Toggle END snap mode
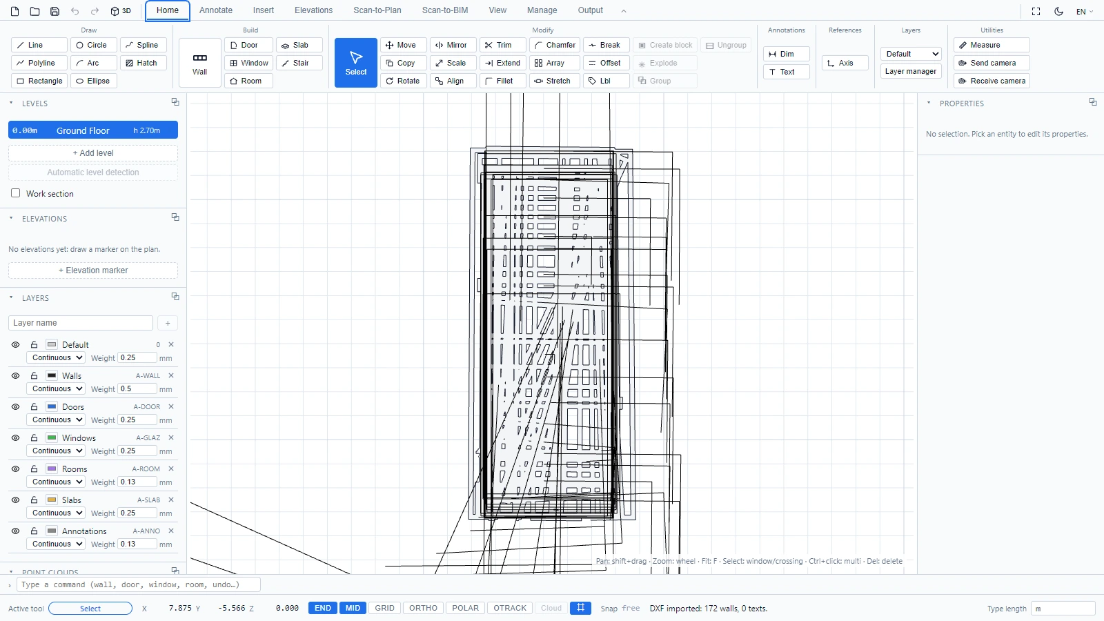1104x621 pixels. pos(323,608)
